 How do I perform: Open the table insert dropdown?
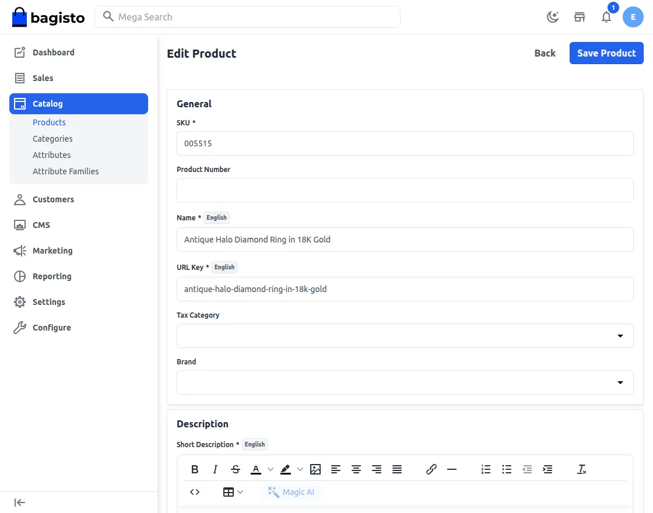click(233, 492)
